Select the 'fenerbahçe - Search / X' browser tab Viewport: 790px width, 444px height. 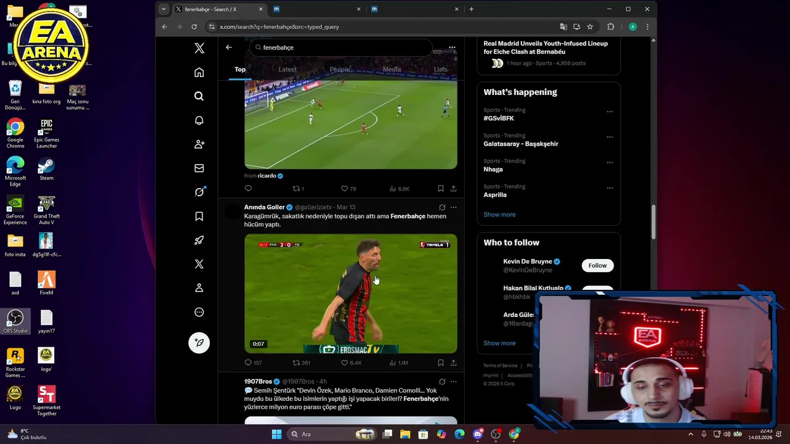pyautogui.click(x=218, y=9)
